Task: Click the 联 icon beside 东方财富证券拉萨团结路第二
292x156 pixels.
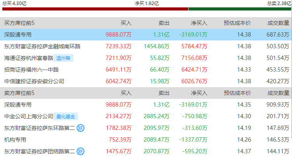Action: 80,151
